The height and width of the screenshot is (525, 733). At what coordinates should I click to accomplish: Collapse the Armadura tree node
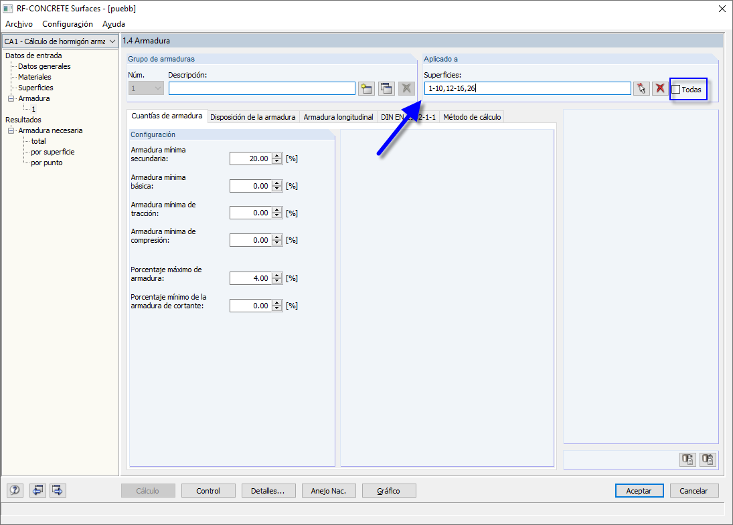(11, 98)
